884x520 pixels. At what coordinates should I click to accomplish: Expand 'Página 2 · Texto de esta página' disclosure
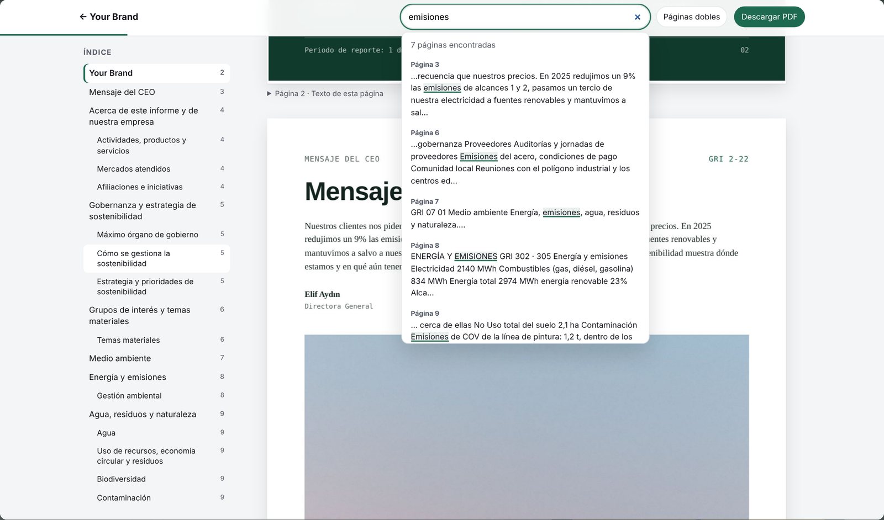[325, 93]
